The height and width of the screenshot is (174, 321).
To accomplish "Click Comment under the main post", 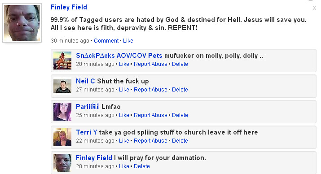I will (106, 41).
